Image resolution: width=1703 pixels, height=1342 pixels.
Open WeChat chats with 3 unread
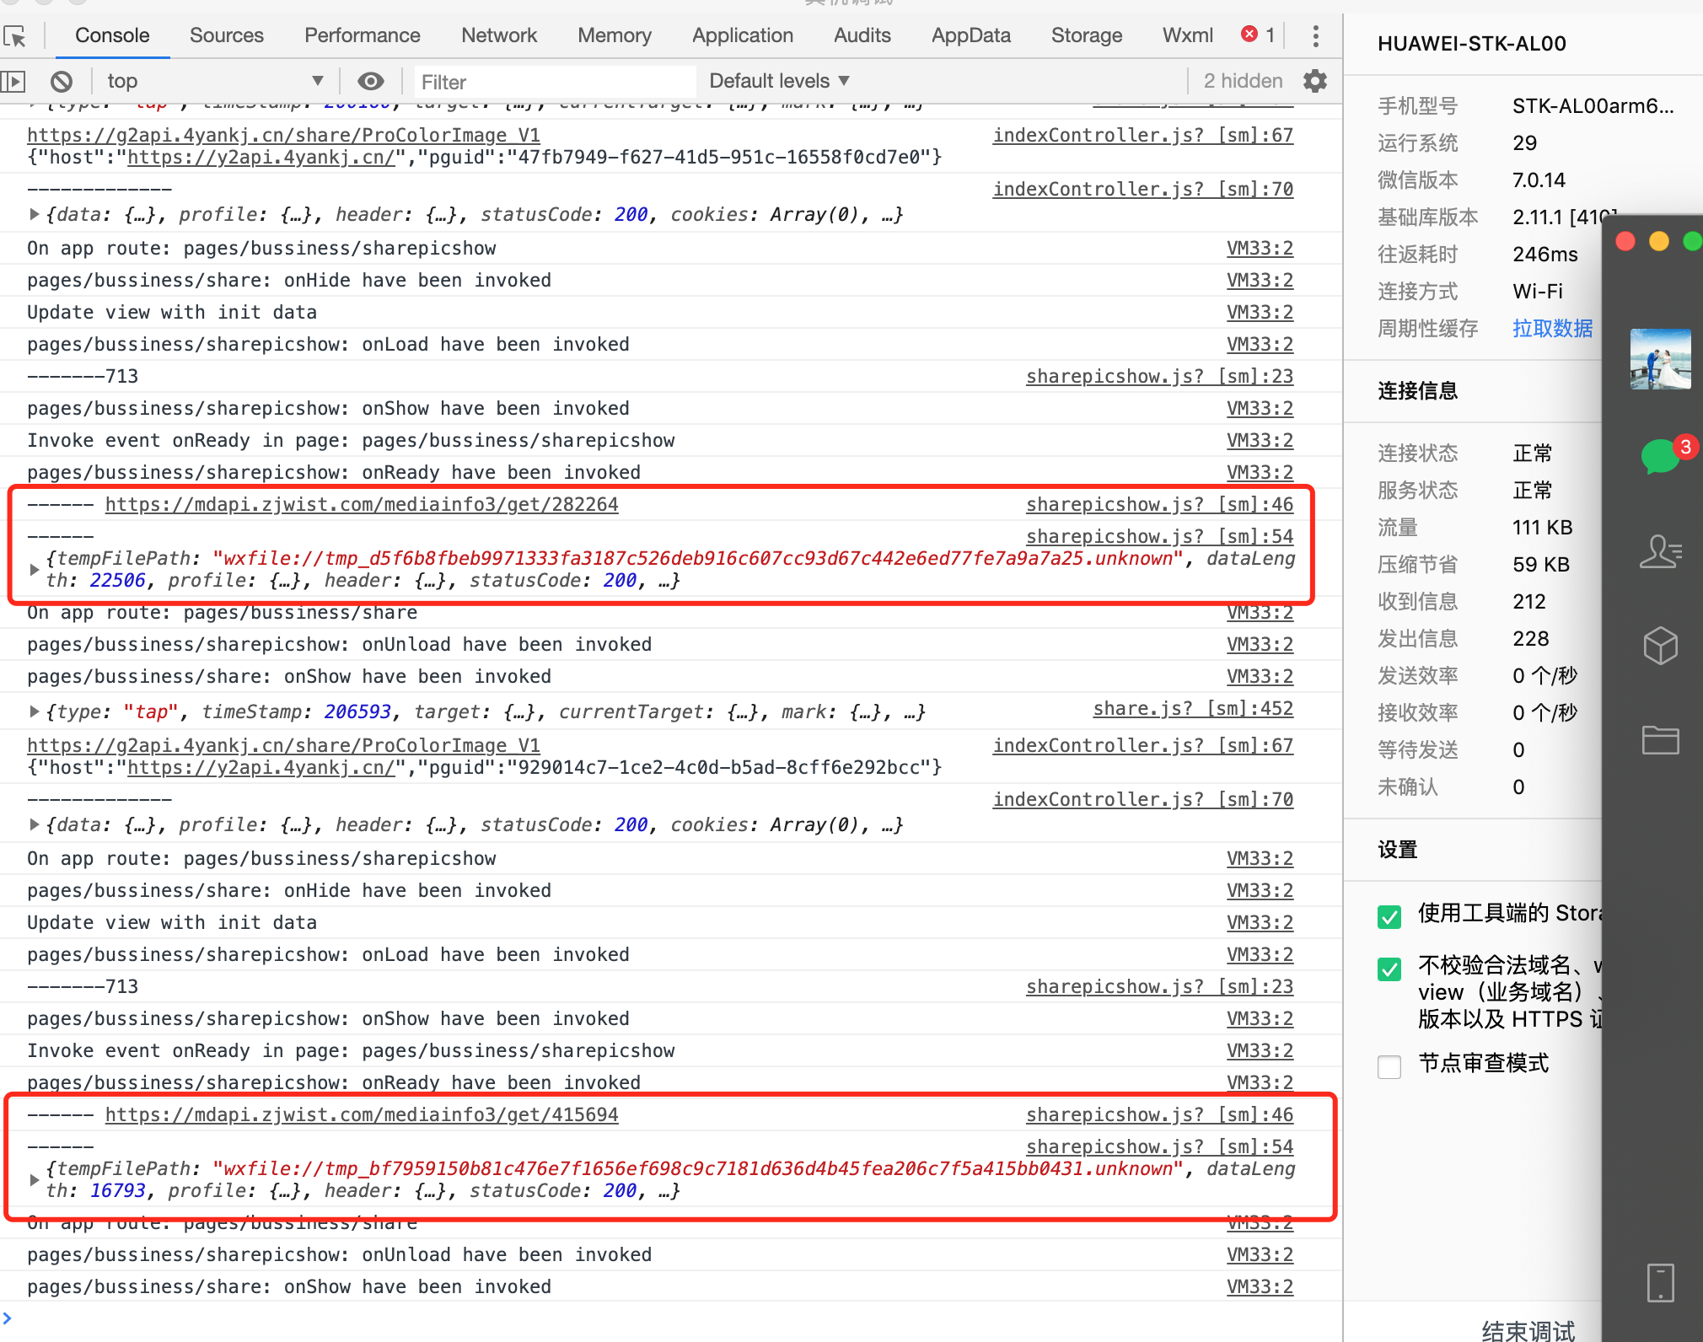coord(1660,456)
